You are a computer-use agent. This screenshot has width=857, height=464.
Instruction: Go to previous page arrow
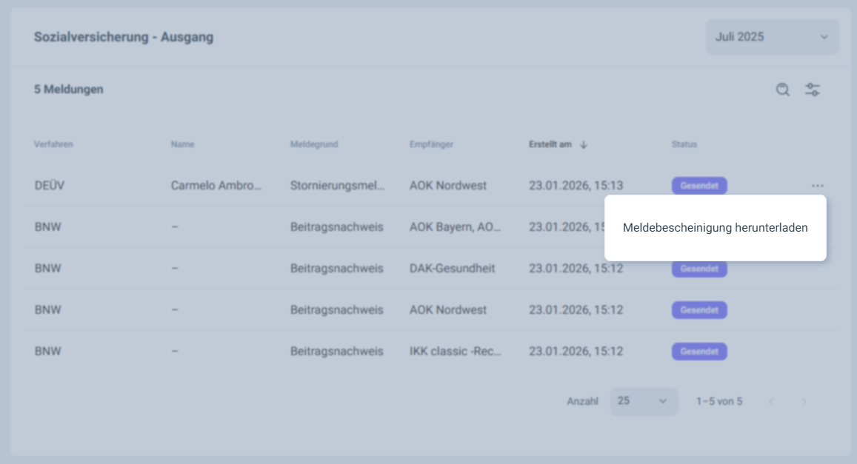point(771,402)
